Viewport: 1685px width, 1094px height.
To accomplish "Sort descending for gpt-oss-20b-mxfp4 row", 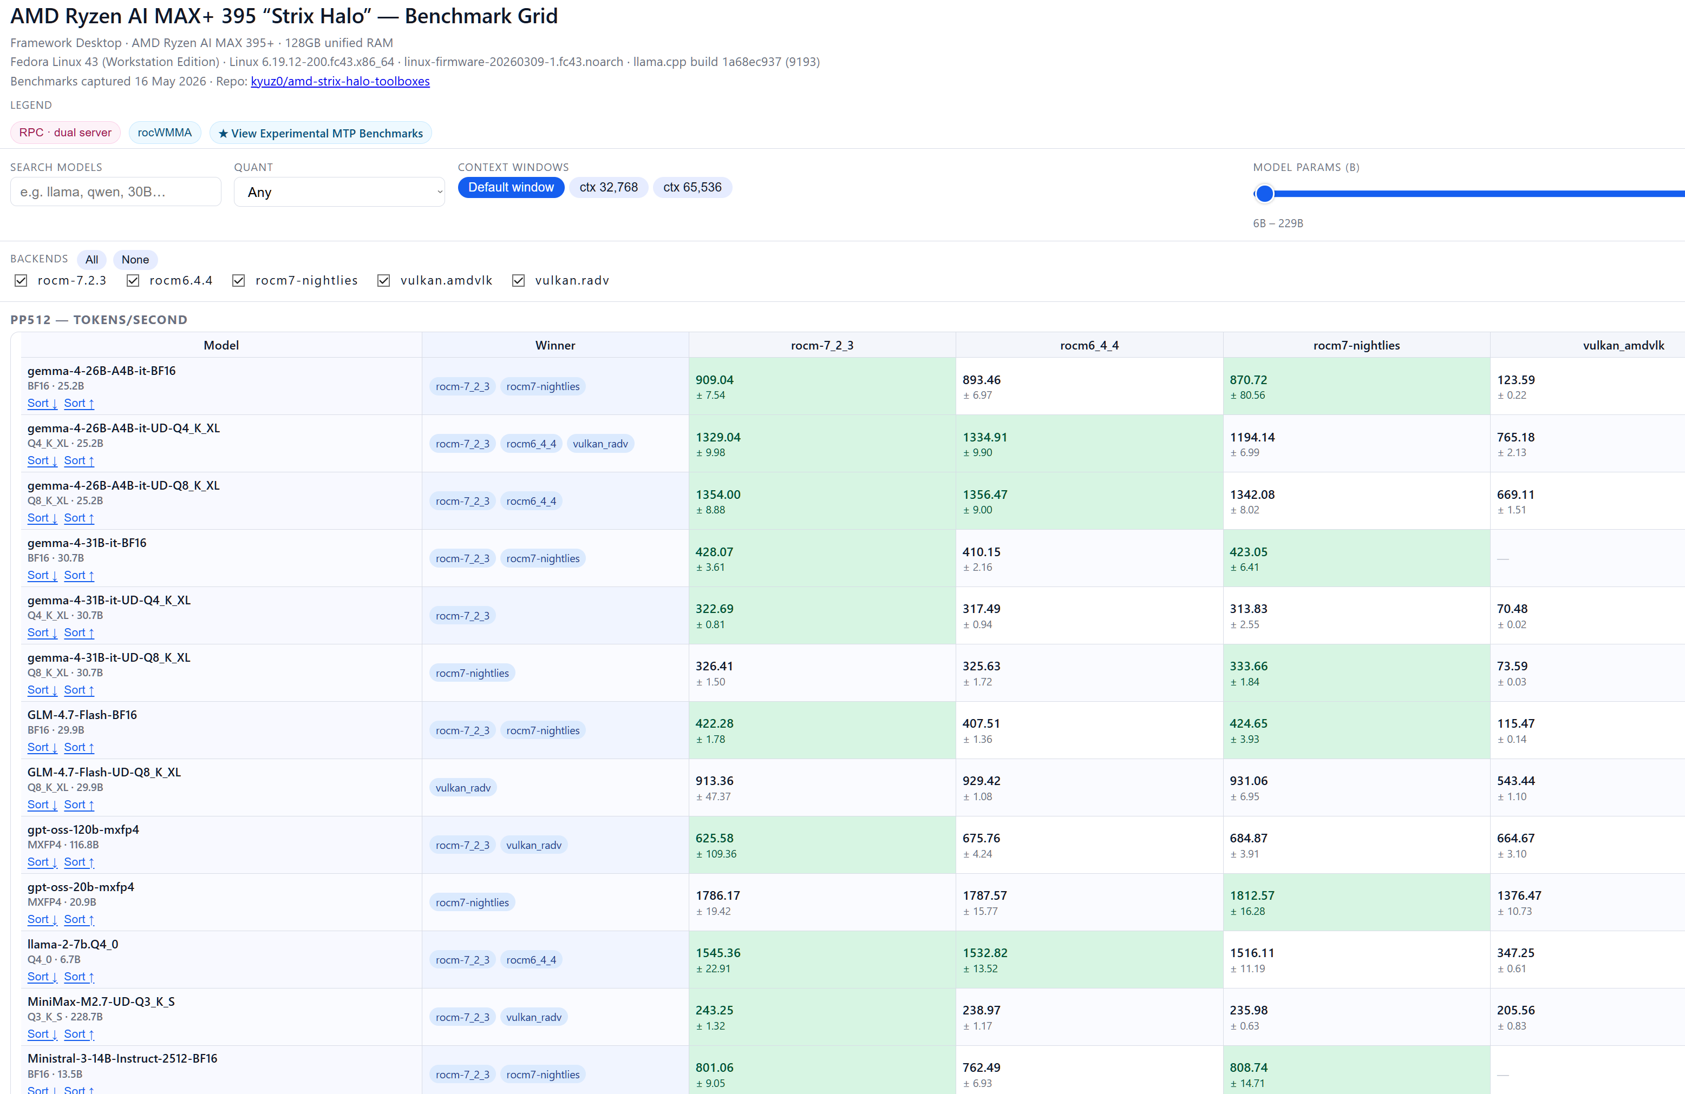I will (x=42, y=919).
